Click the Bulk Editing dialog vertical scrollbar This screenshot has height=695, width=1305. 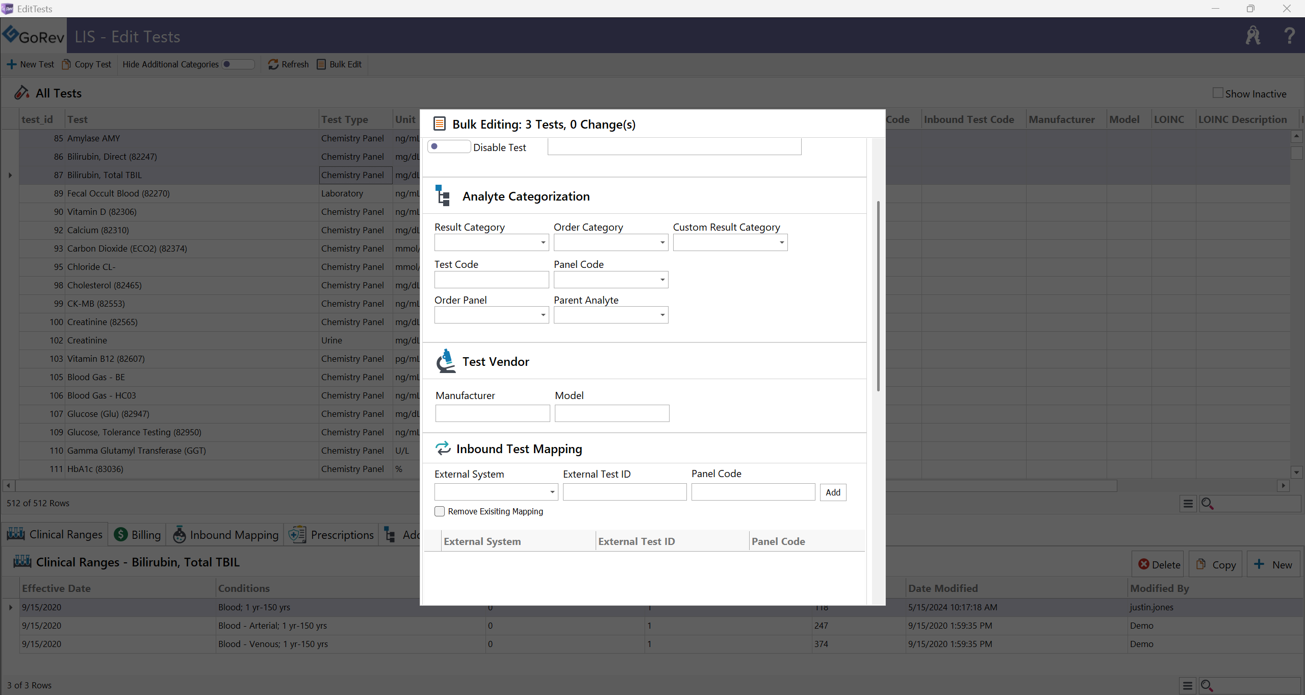(878, 296)
